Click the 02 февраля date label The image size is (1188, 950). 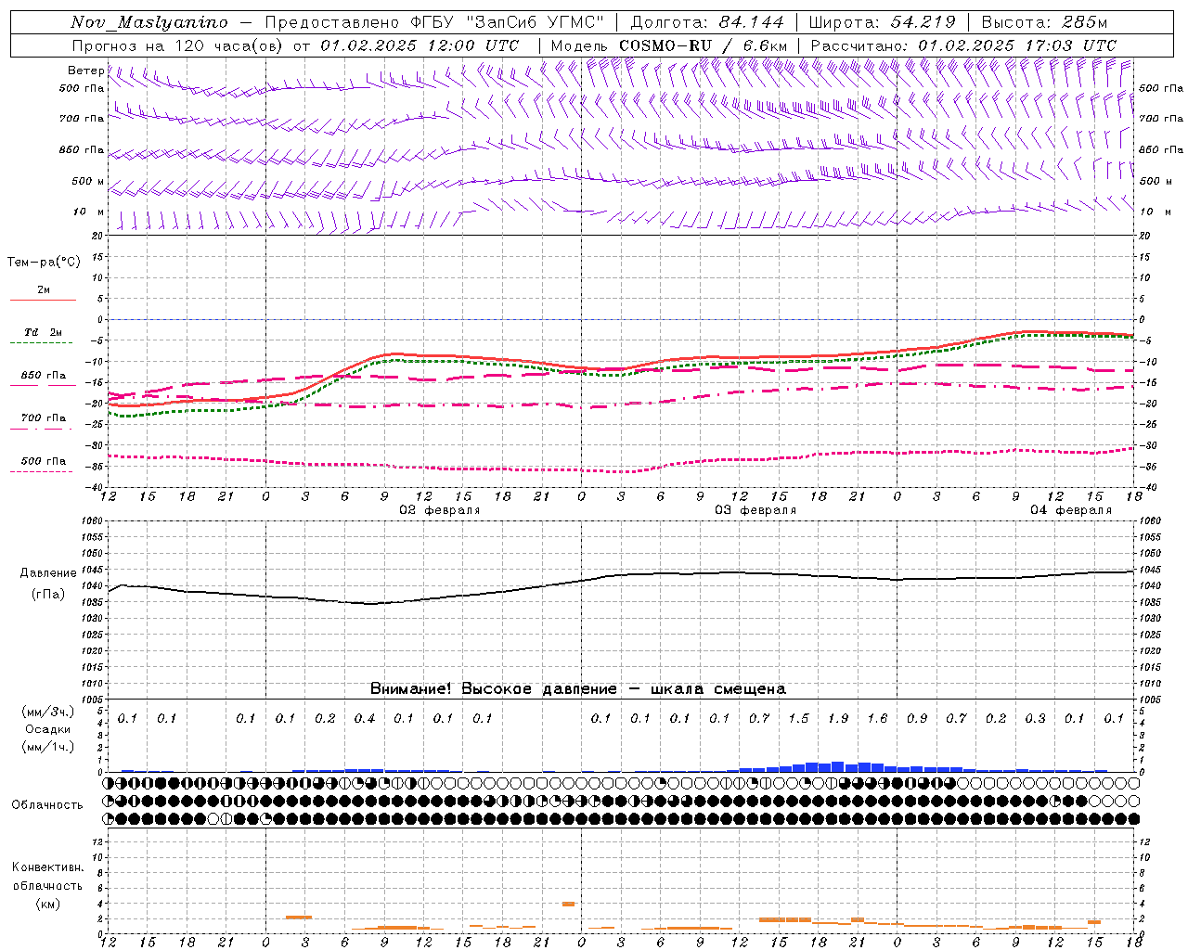click(x=440, y=510)
